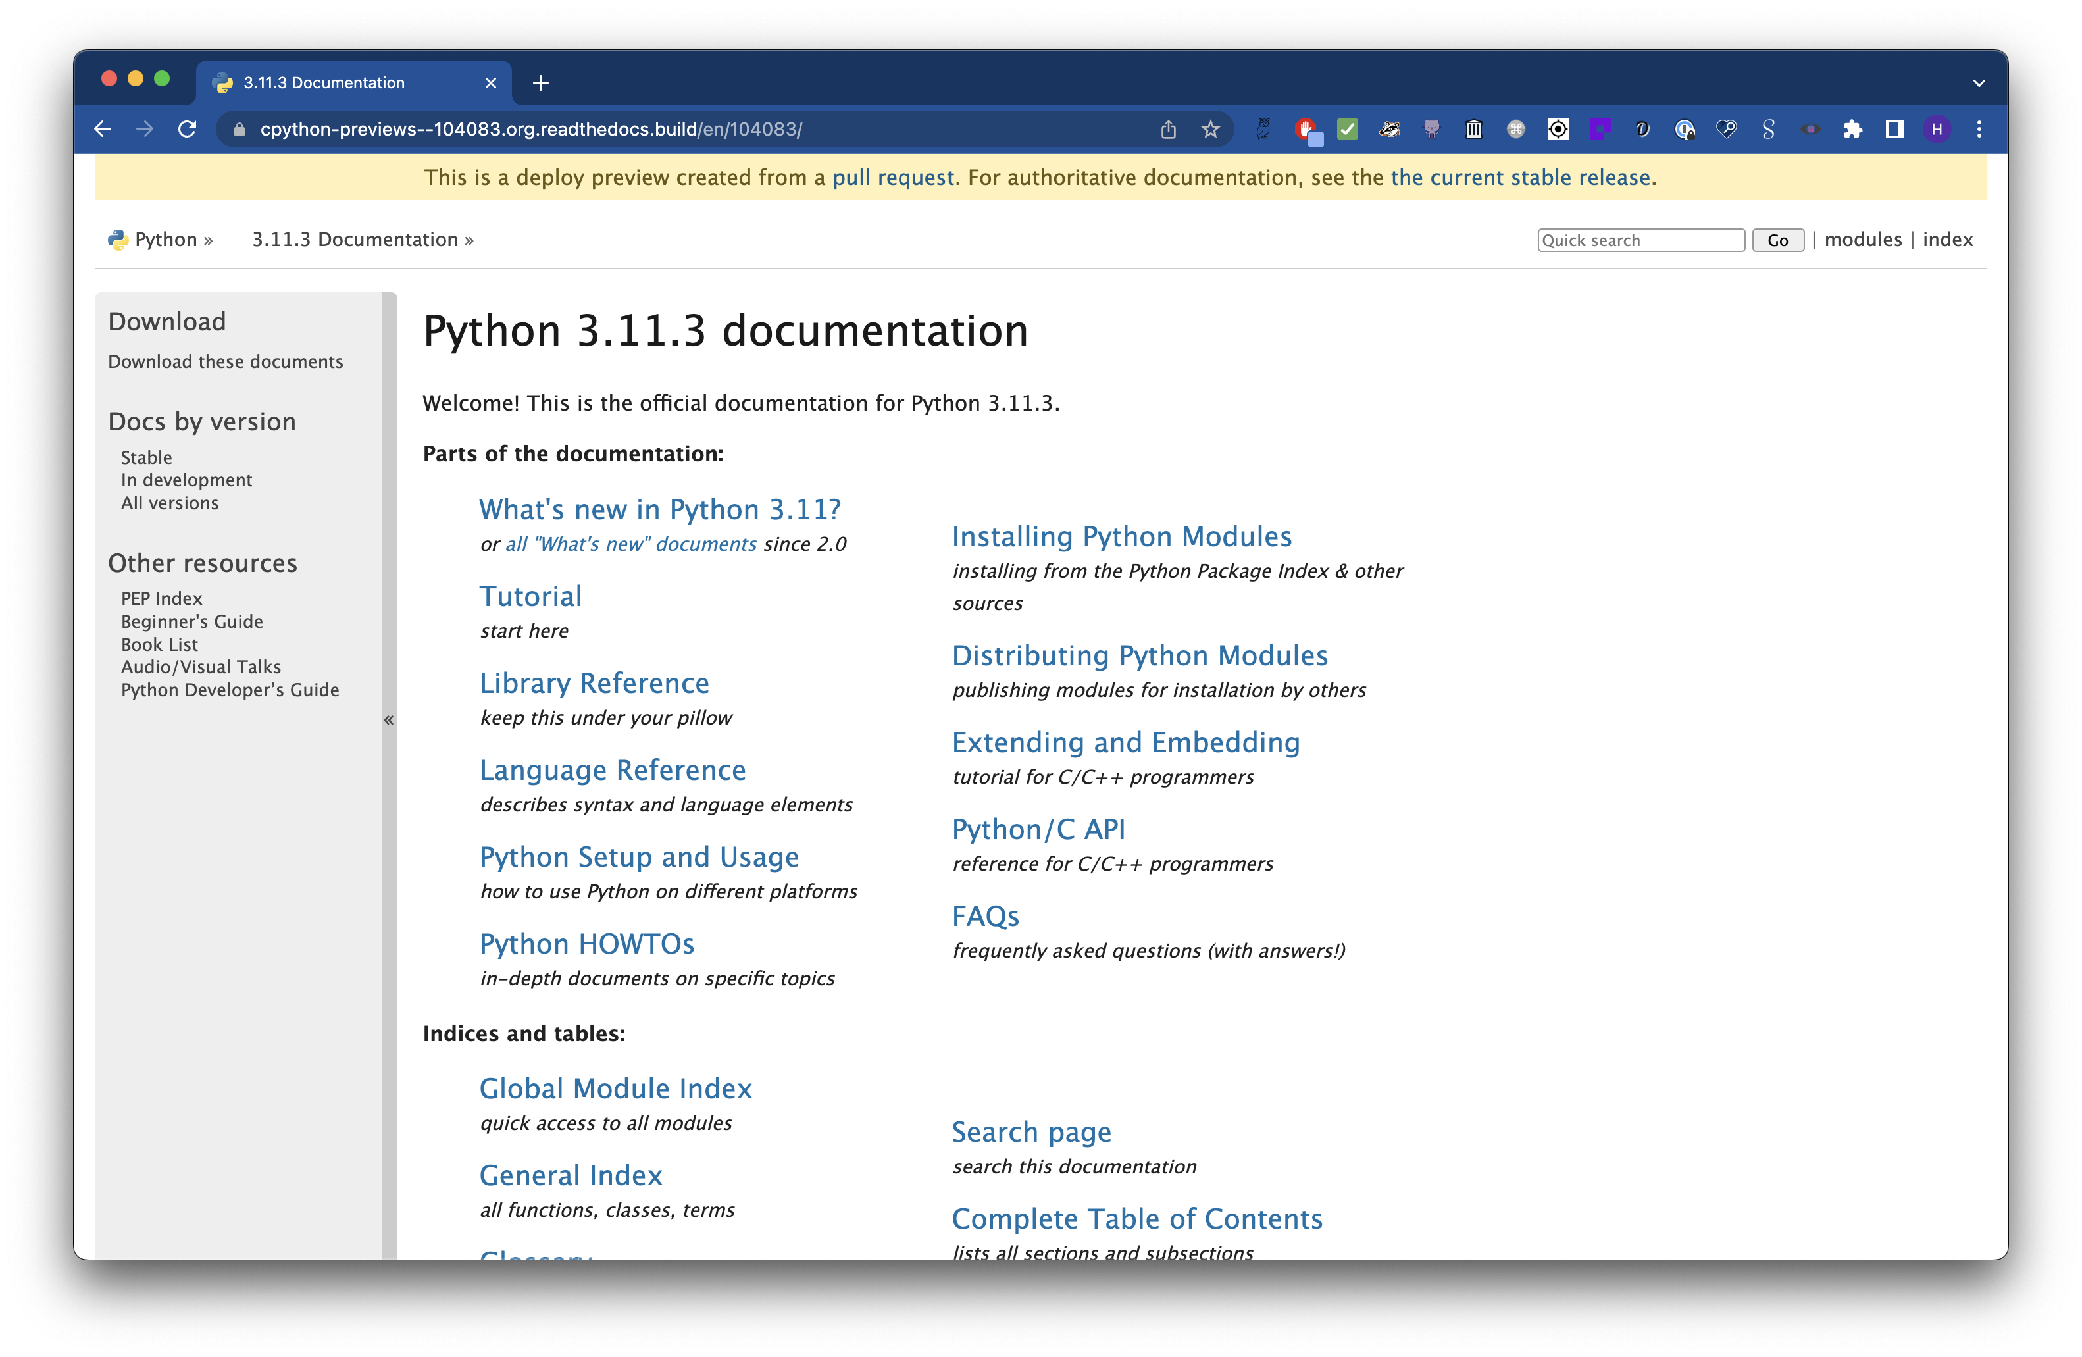Click the Wayback Machine pillars extension icon
This screenshot has width=2082, height=1357.
[x=1473, y=130]
